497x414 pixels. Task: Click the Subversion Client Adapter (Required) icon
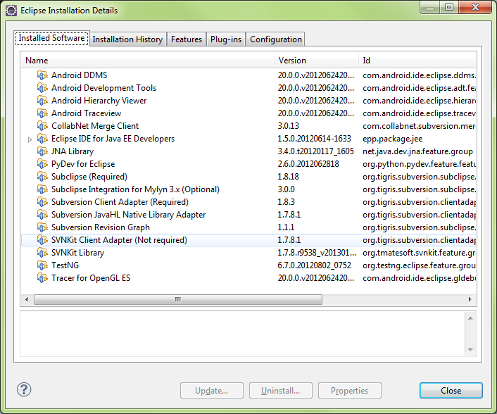tap(42, 202)
